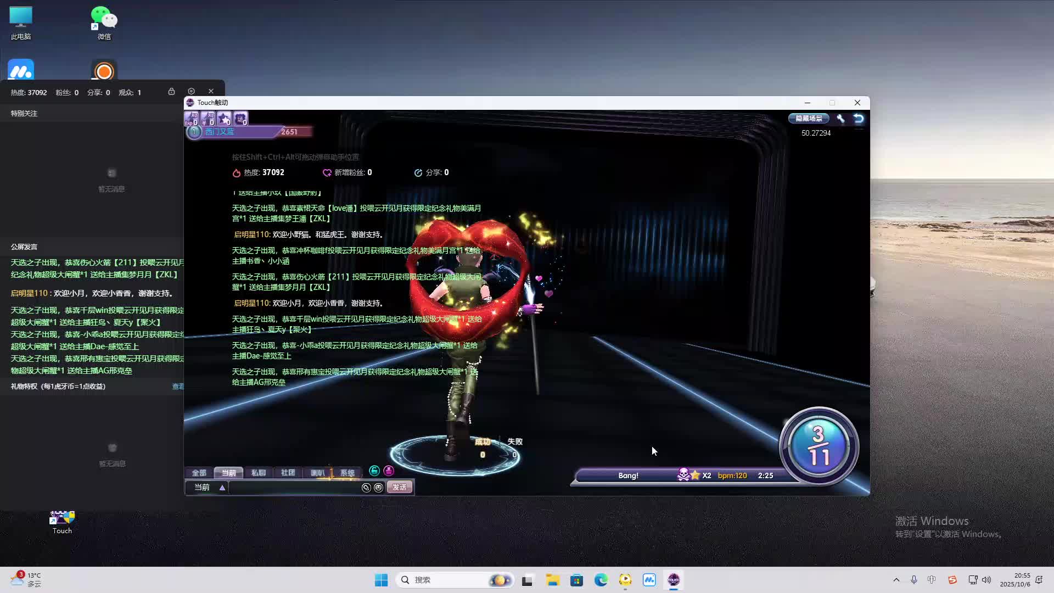Open the emoji picker in chat input
Image resolution: width=1054 pixels, height=593 pixels.
(x=378, y=488)
